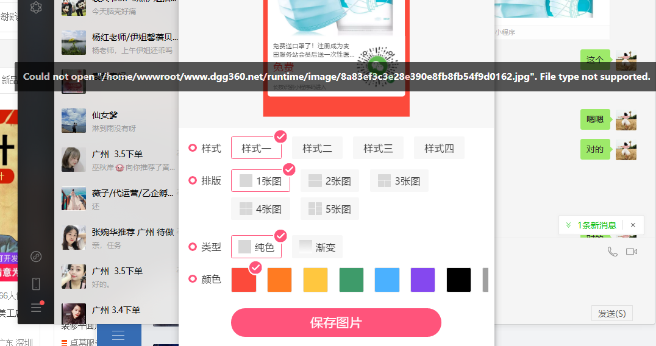This screenshot has height=346, width=656.
Task: Select 样式一 style option
Action: click(256, 148)
